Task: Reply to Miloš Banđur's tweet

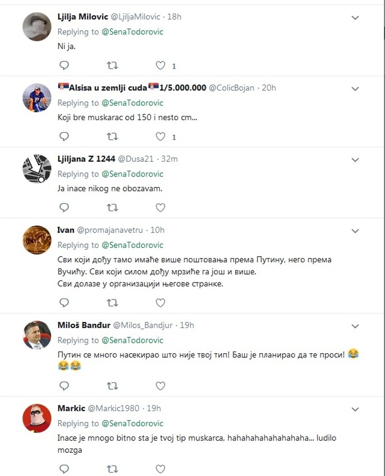Action: (64, 386)
